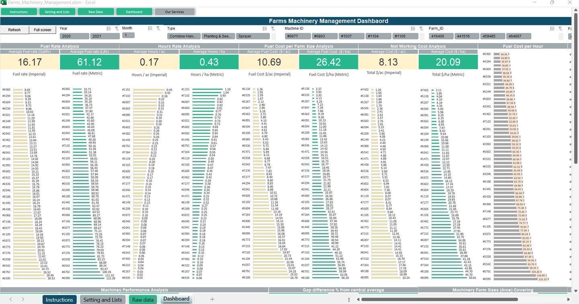The height and width of the screenshot is (304, 579).
Task: Open the sheet options kebab menu
Action: pos(348,299)
